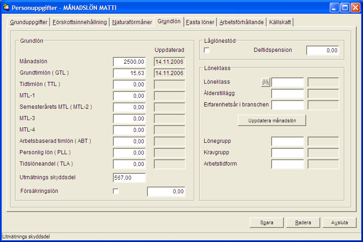
Task: Click the Uppdatera månadslön button
Action: [x=272, y=121]
